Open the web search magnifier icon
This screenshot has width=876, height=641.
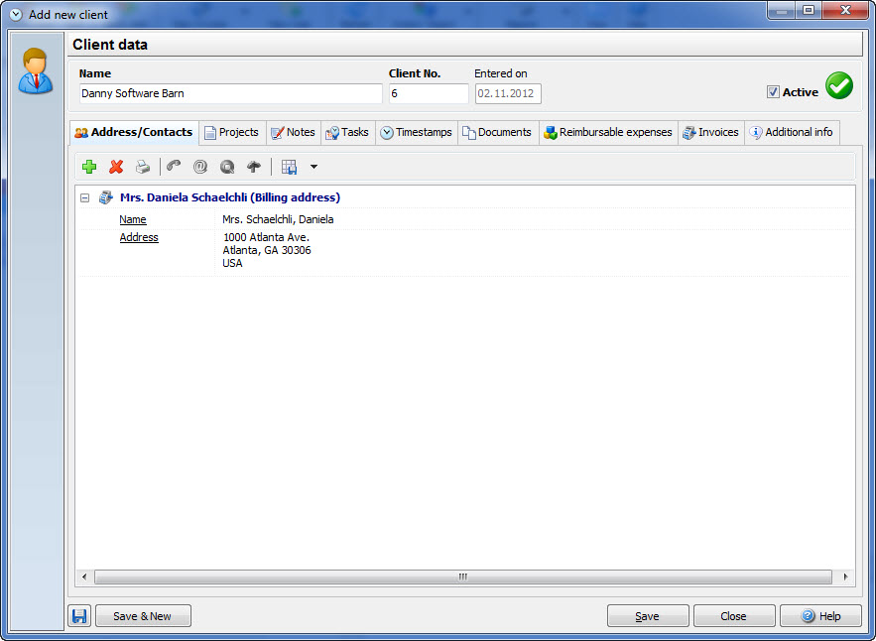pos(227,167)
